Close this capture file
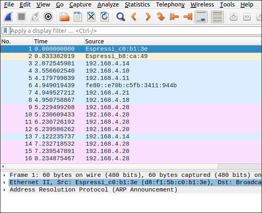This screenshot has width=262, height=213. pos(91,17)
